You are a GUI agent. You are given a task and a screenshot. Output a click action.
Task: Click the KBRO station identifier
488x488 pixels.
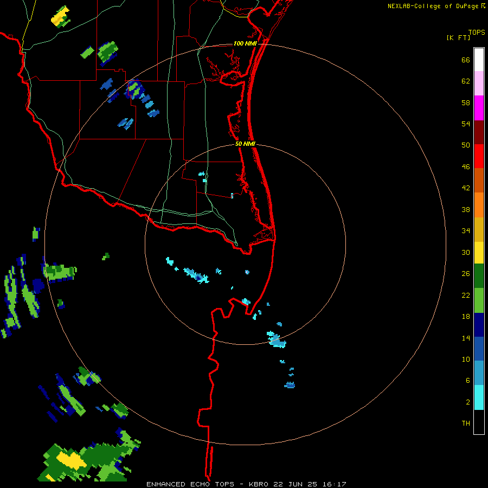pyautogui.click(x=258, y=484)
